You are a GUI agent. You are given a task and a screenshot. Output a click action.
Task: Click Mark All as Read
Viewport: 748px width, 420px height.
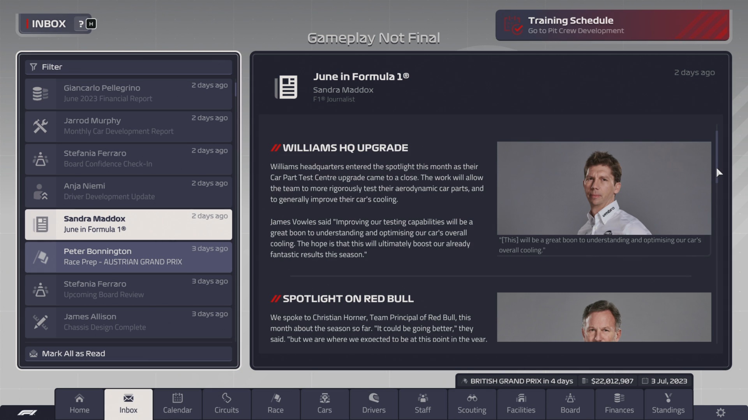click(128, 353)
